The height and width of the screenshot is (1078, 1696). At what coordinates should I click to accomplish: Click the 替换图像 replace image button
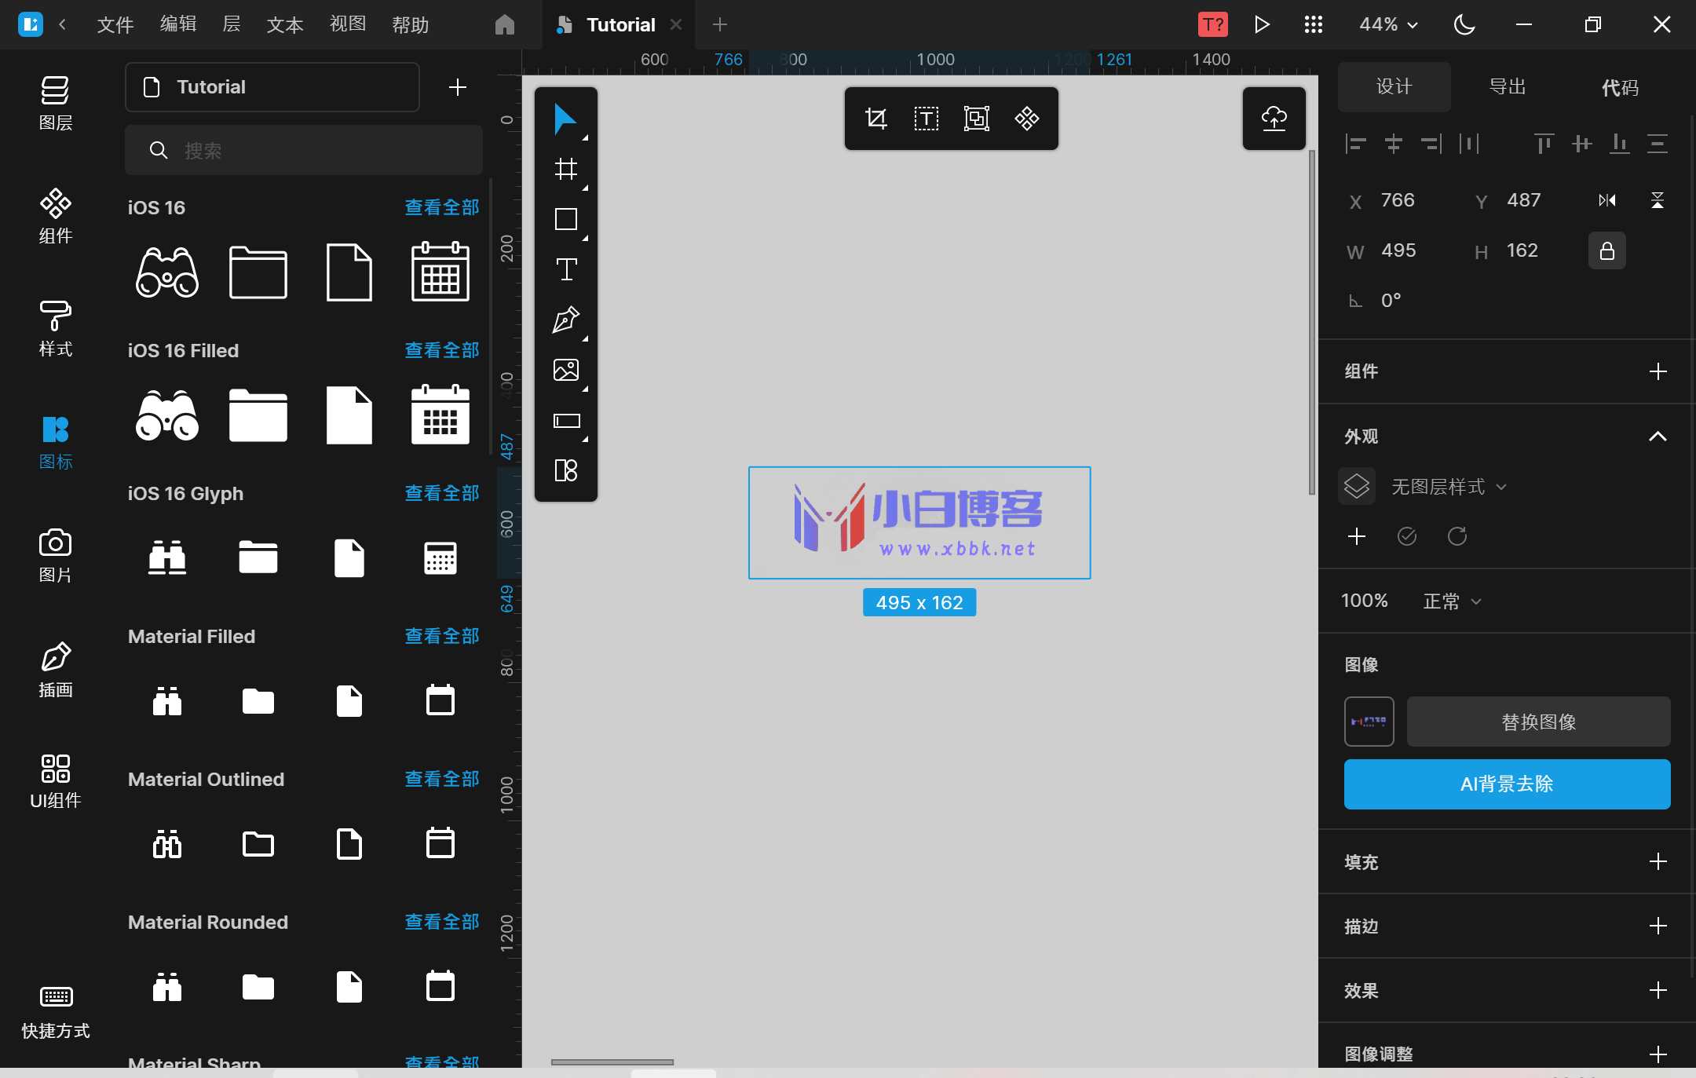pos(1538,722)
